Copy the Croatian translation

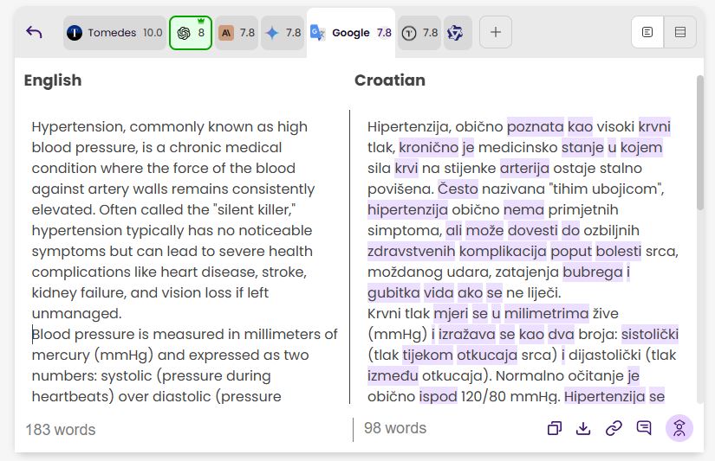click(555, 428)
